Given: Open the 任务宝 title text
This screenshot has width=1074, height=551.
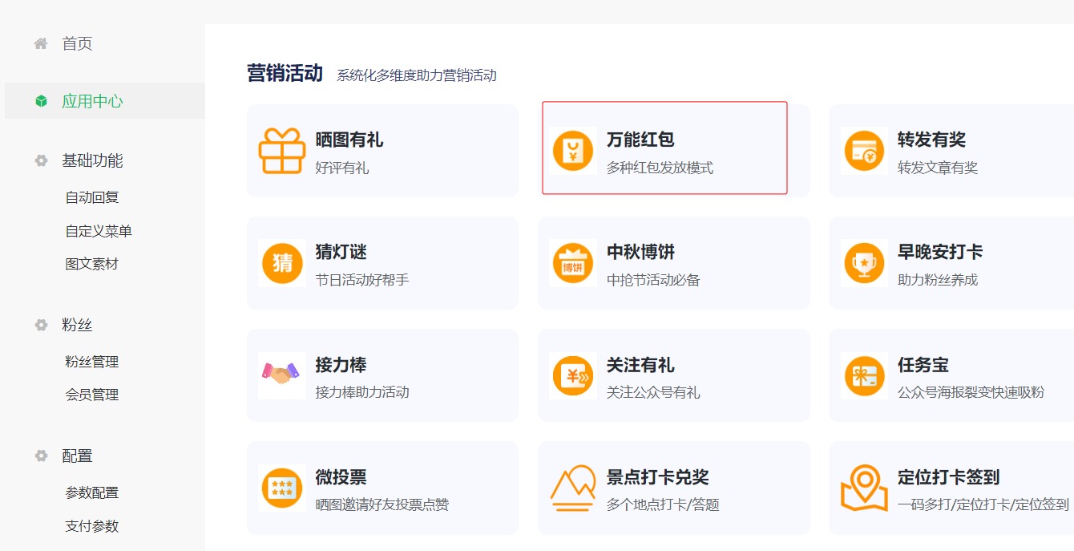Looking at the screenshot, I should [x=923, y=365].
